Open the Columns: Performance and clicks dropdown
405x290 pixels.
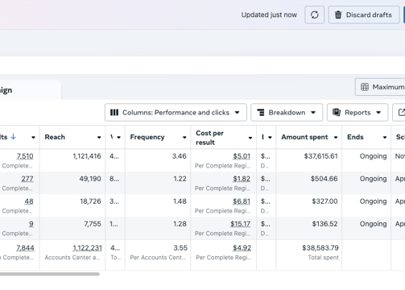[x=176, y=113]
